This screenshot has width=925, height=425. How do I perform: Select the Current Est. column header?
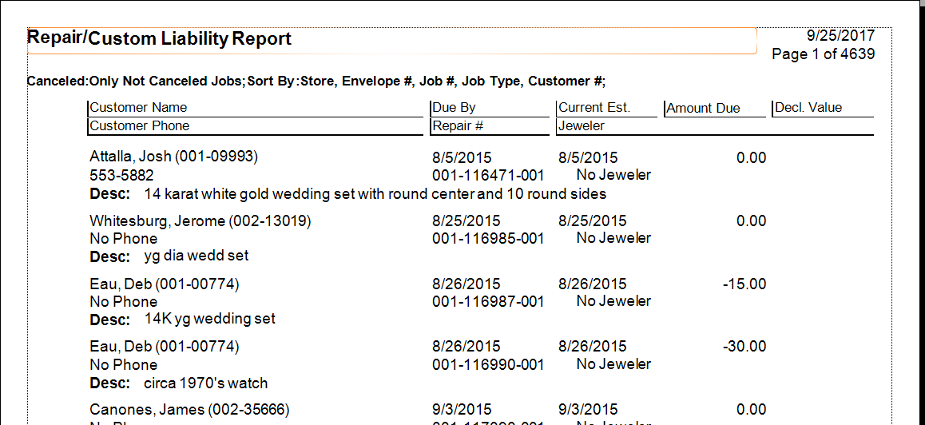click(x=594, y=108)
